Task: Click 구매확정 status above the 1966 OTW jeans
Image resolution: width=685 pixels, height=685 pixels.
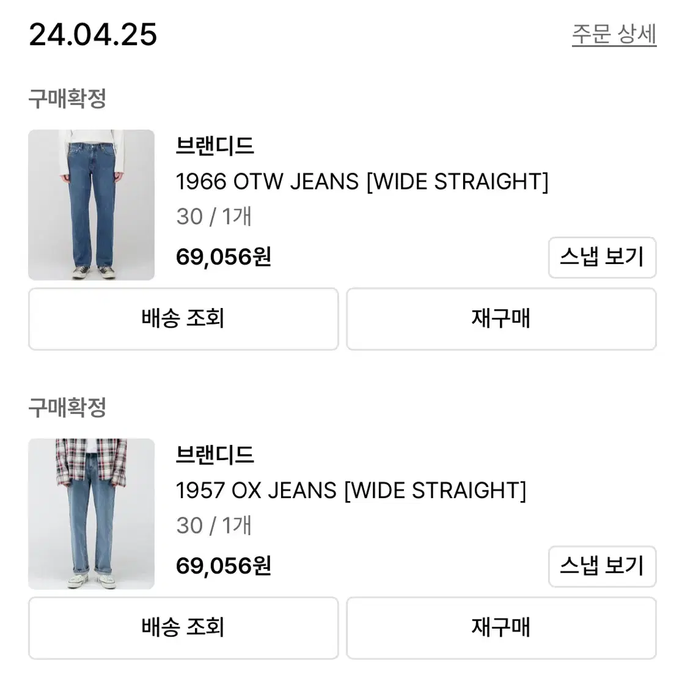Action: coord(67,98)
